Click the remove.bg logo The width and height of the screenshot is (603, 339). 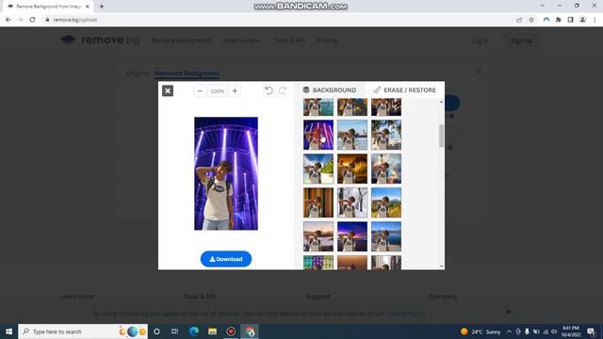[100, 40]
